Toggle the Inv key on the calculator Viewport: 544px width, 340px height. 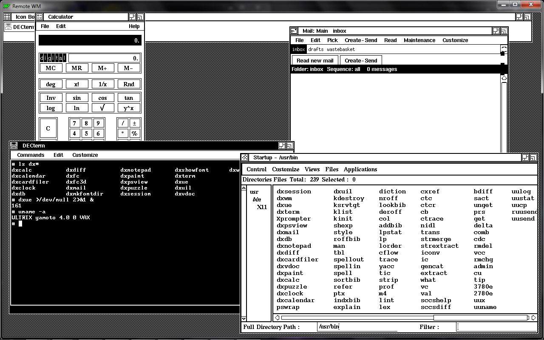[51, 98]
